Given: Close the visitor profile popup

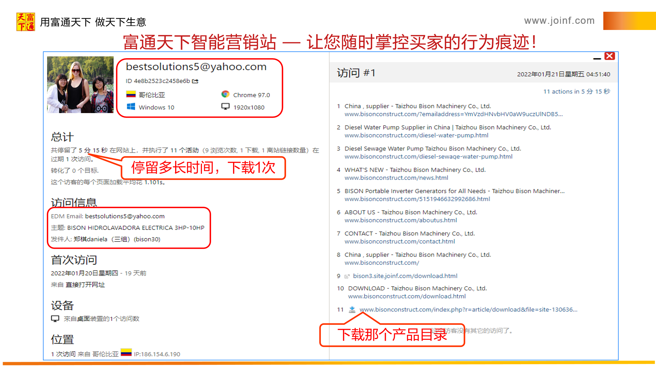Looking at the screenshot, I should coord(610,56).
